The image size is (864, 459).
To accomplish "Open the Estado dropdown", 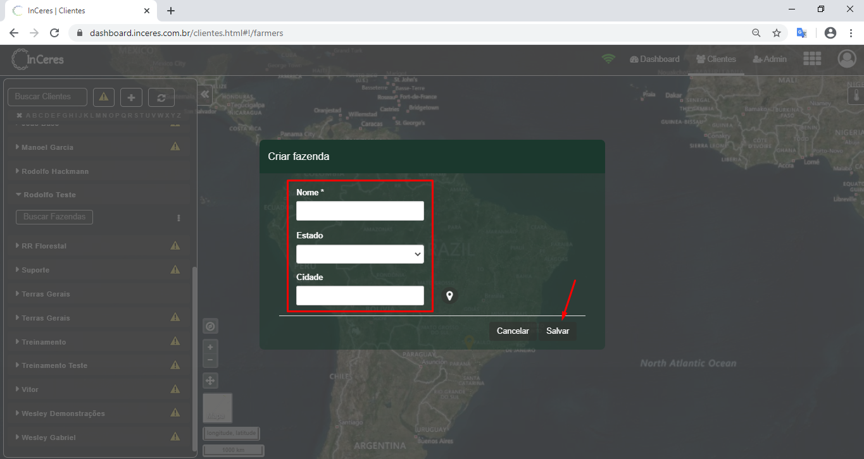I will (360, 254).
